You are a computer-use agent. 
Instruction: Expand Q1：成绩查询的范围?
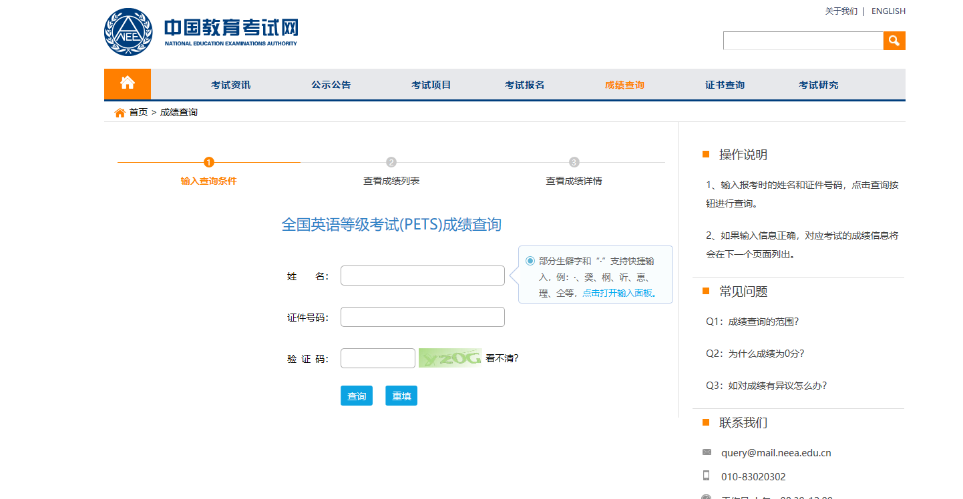coord(753,322)
